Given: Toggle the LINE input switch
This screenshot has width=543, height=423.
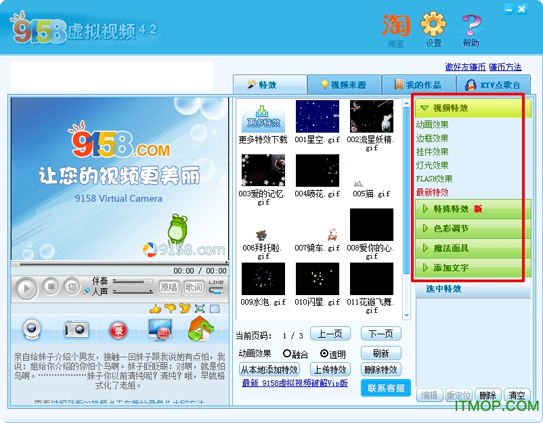Looking at the screenshot, I should [x=216, y=287].
